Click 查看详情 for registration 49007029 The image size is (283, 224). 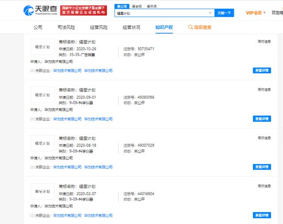[x=262, y=167]
